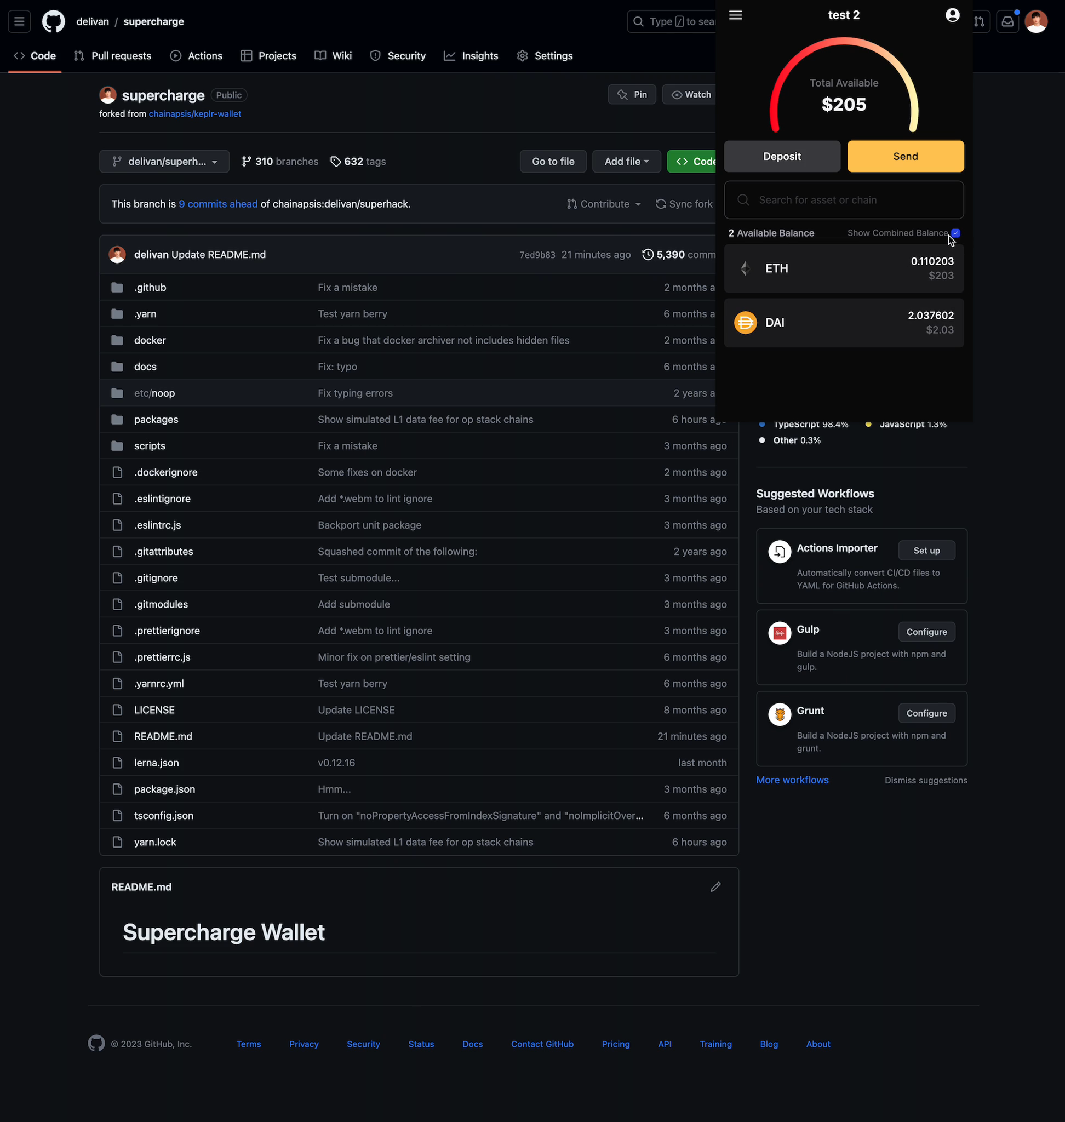Configure the Grunt workflow
The height and width of the screenshot is (1122, 1065).
(926, 713)
